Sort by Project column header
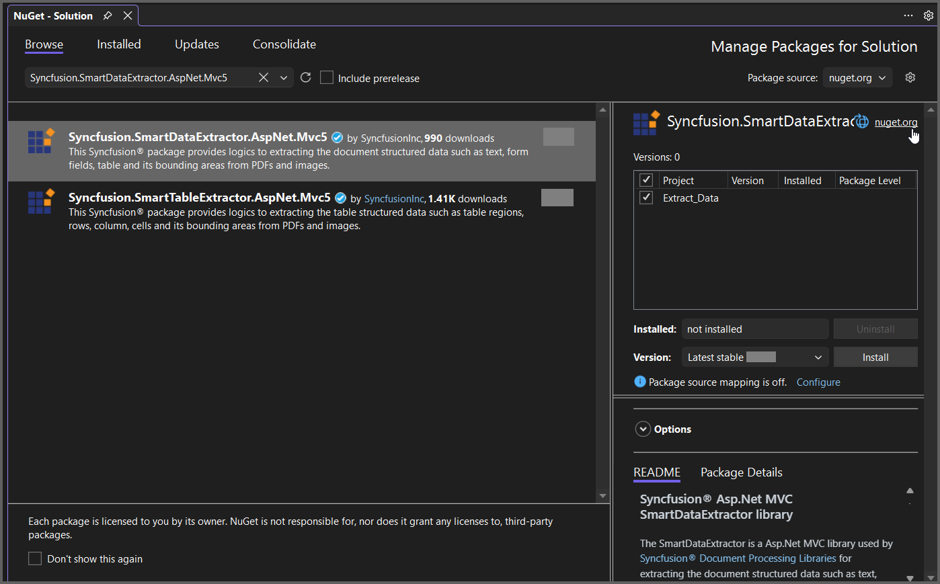 click(x=693, y=180)
